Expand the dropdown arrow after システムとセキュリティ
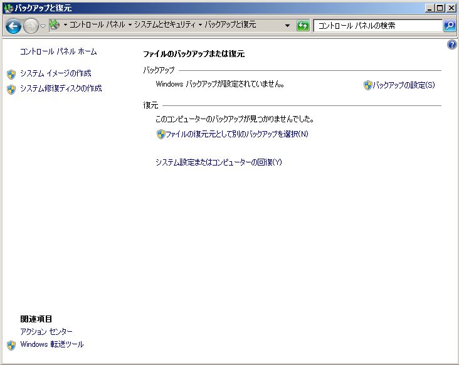Viewport: 459px width, 365px height. click(x=201, y=25)
